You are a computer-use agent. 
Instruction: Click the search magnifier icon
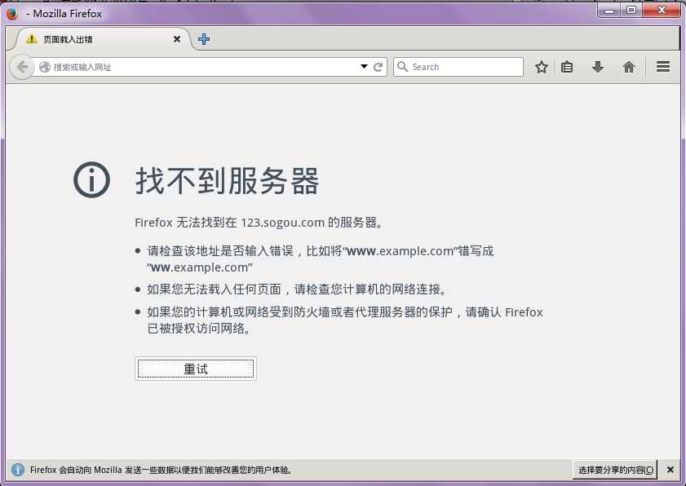click(x=402, y=67)
